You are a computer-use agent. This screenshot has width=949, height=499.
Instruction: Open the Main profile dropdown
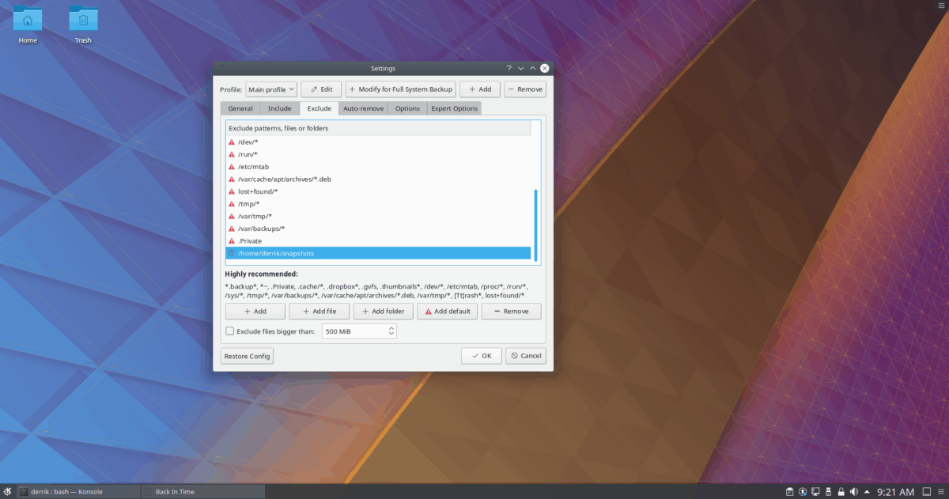(271, 89)
